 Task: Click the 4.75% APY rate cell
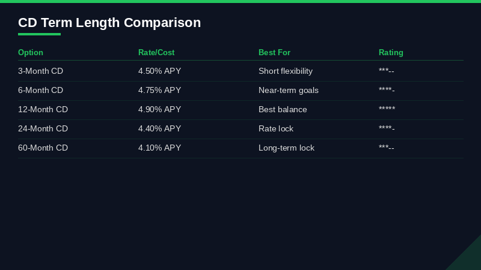point(159,91)
